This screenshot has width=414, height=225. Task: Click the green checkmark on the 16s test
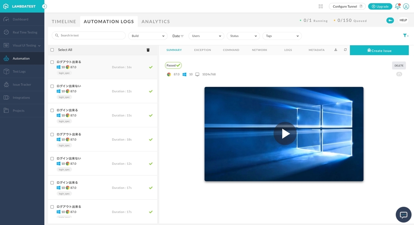point(151,67)
